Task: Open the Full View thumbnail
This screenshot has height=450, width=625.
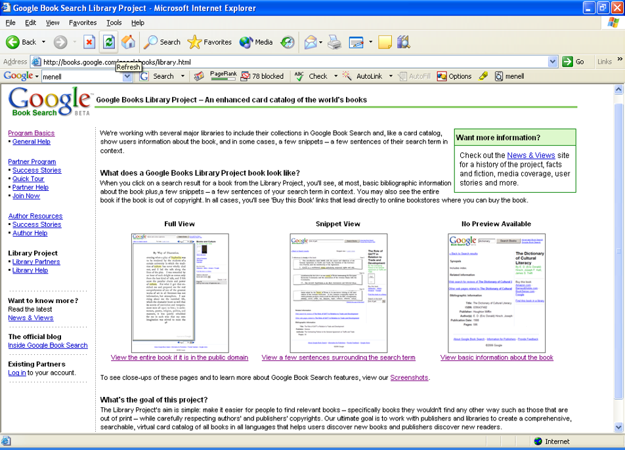Action: (x=180, y=293)
